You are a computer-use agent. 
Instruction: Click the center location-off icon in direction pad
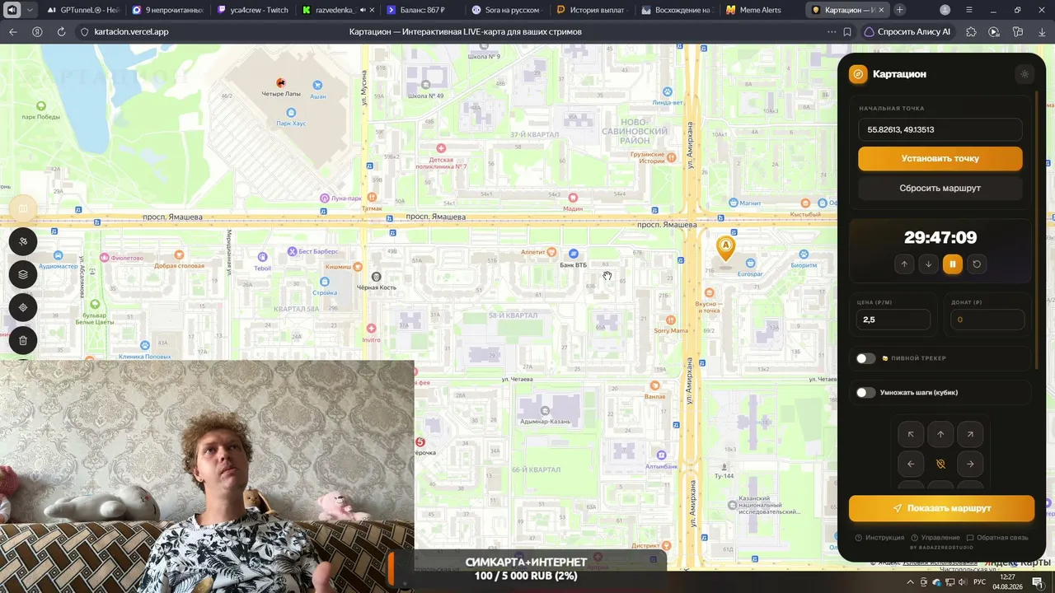point(940,464)
